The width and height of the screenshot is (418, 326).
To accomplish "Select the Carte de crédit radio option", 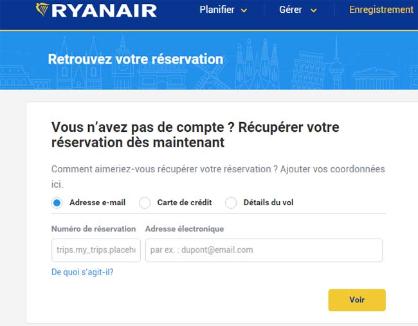I will (145, 203).
